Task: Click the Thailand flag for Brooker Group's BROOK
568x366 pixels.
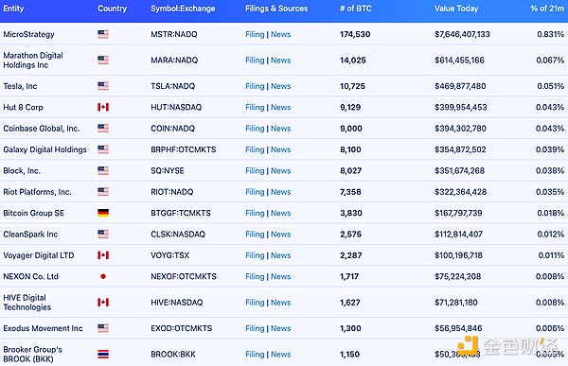Action: 103,354
